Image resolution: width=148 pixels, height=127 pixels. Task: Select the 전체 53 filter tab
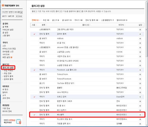click(x=35, y=20)
